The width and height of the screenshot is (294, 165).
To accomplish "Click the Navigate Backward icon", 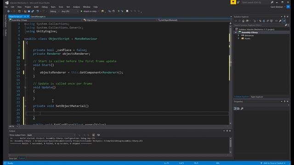I will pyautogui.click(x=8, y=11).
